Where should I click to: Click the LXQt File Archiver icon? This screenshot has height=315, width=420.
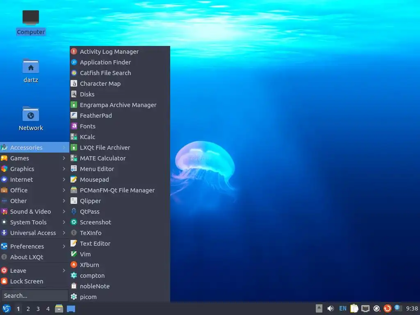[74, 148]
